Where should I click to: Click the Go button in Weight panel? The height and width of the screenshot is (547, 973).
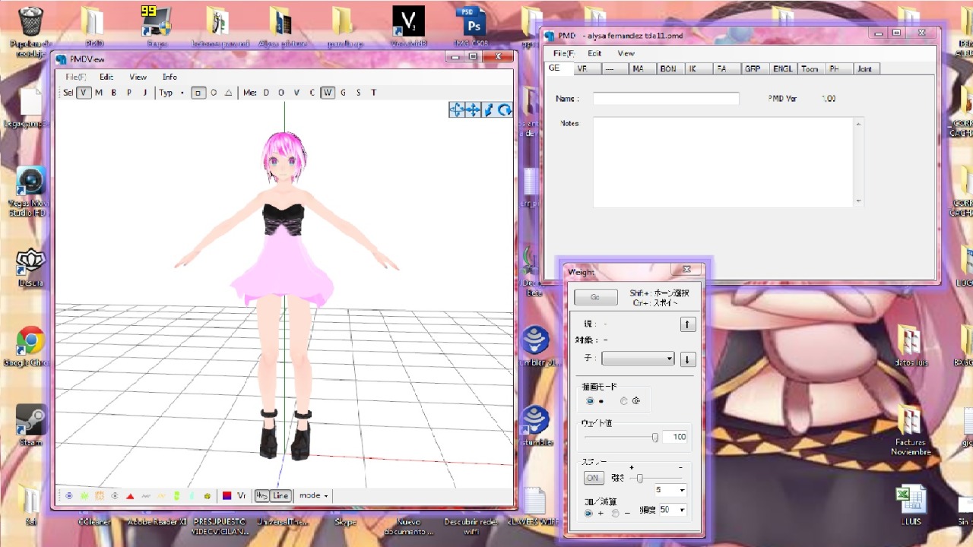pos(595,297)
